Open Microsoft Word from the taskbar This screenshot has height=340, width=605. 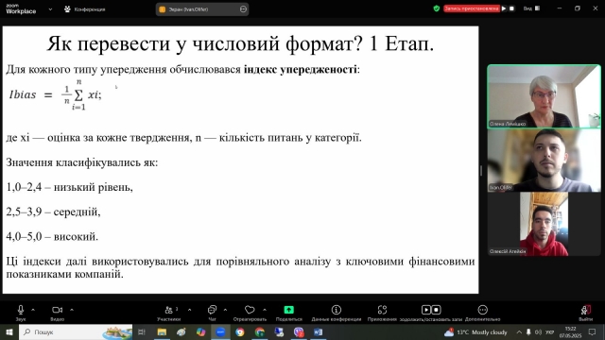pyautogui.click(x=318, y=331)
